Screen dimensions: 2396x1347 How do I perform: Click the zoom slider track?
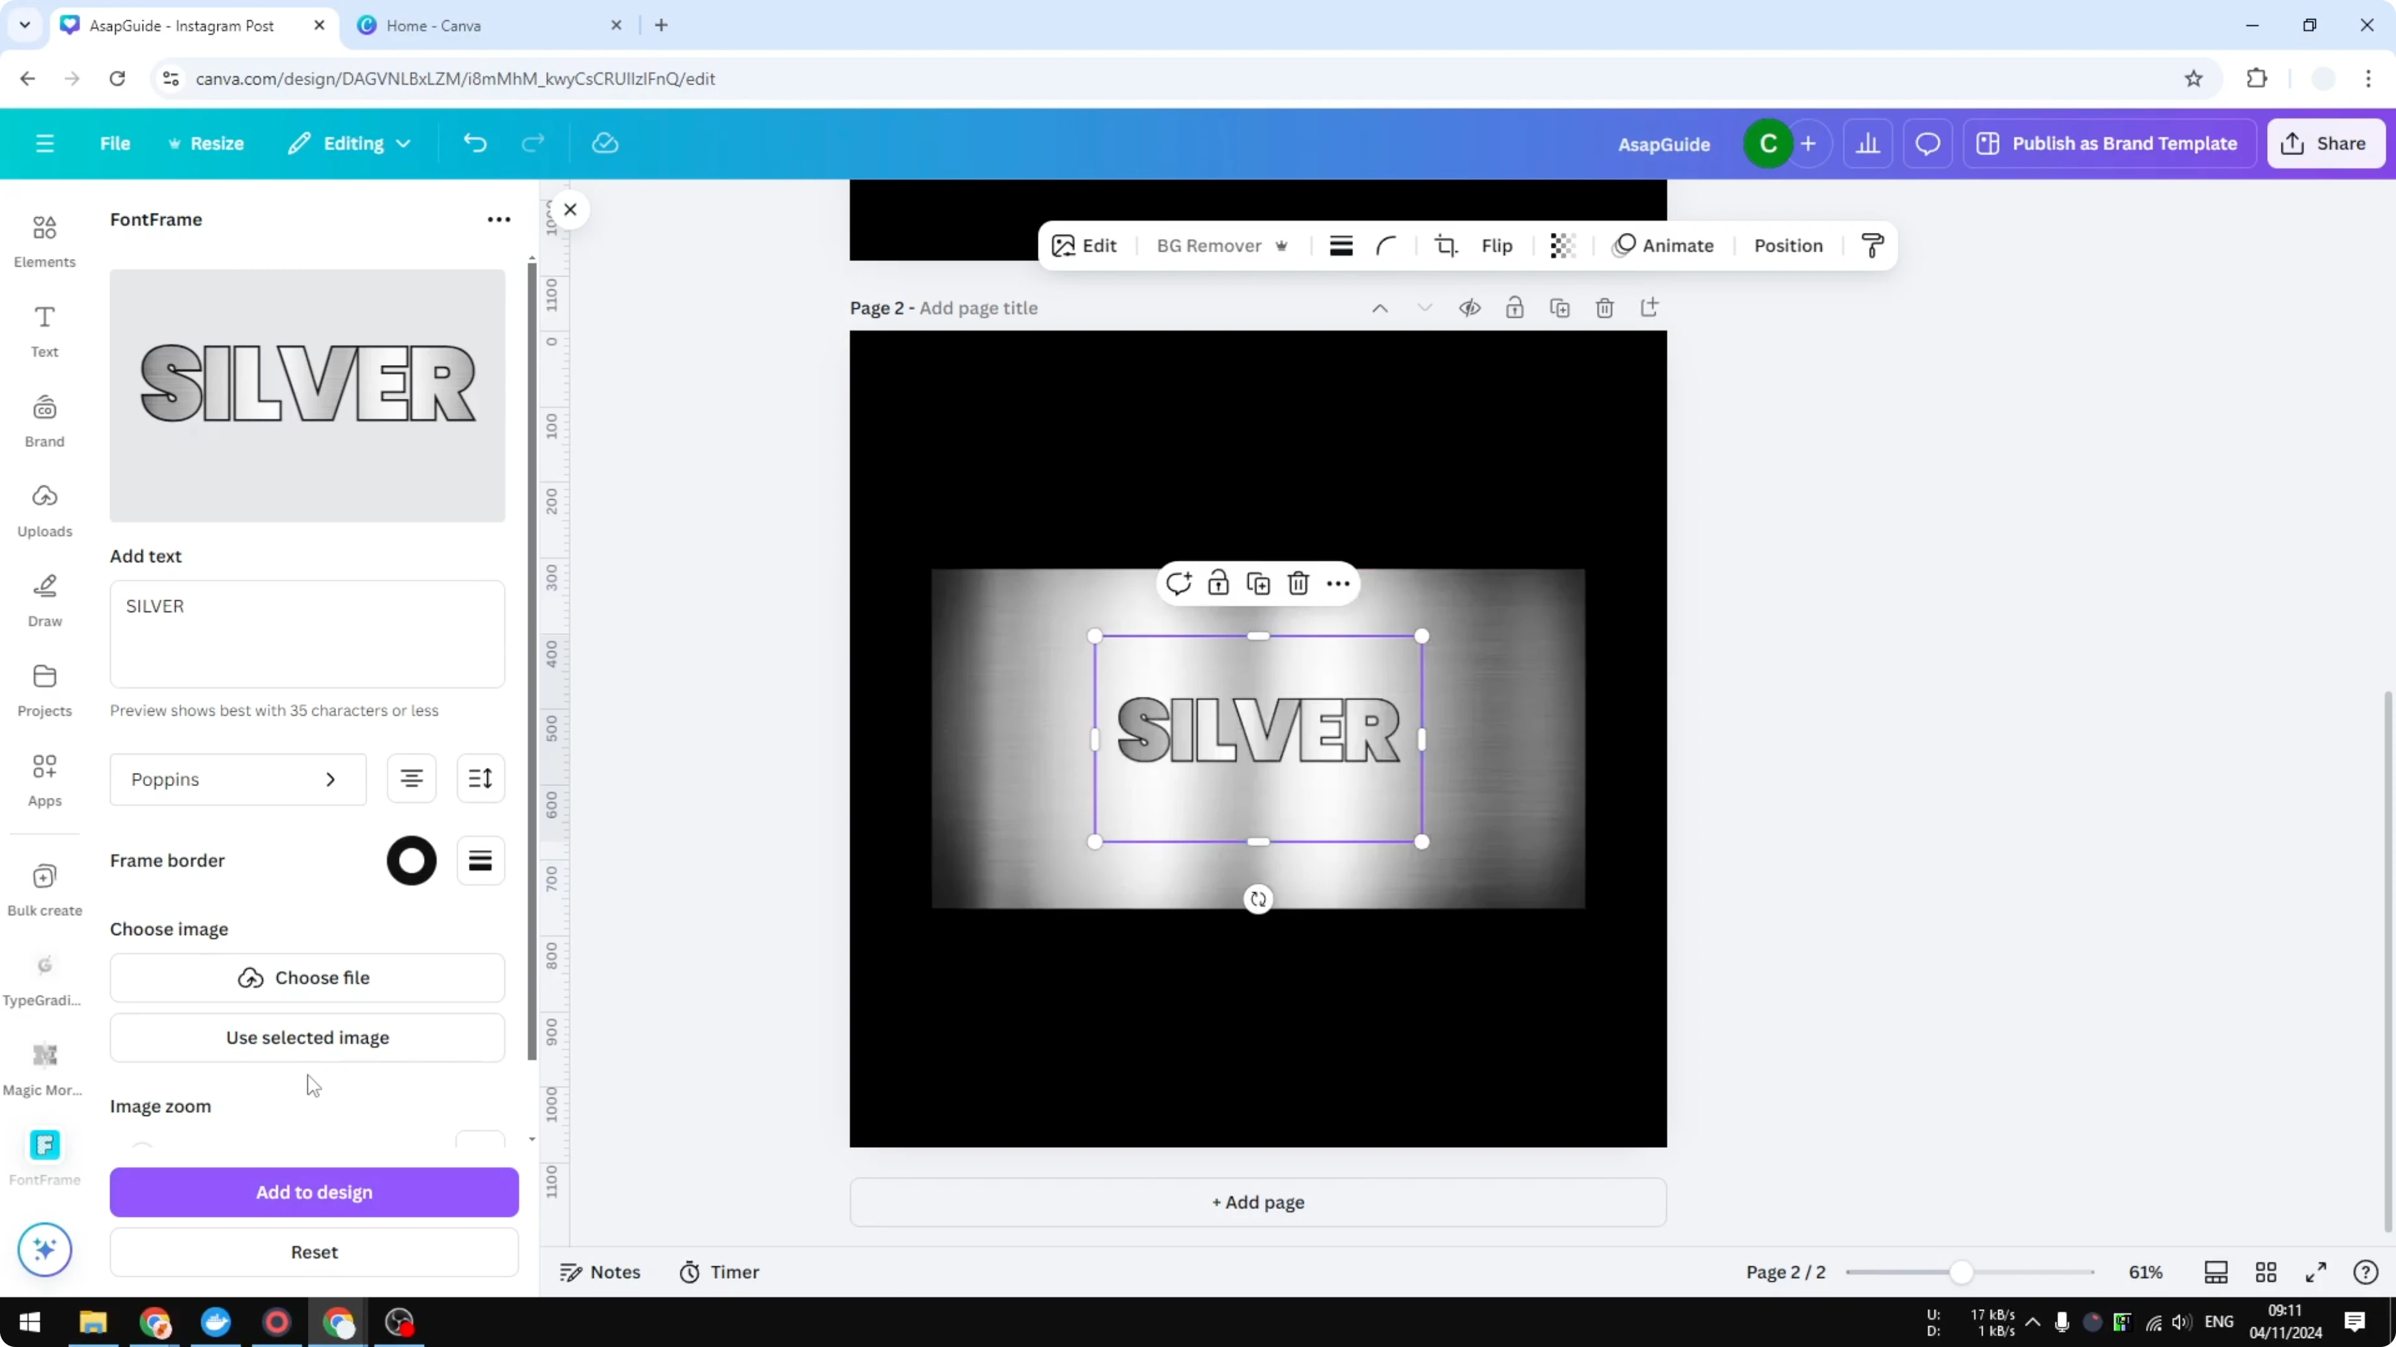pyautogui.click(x=1970, y=1272)
